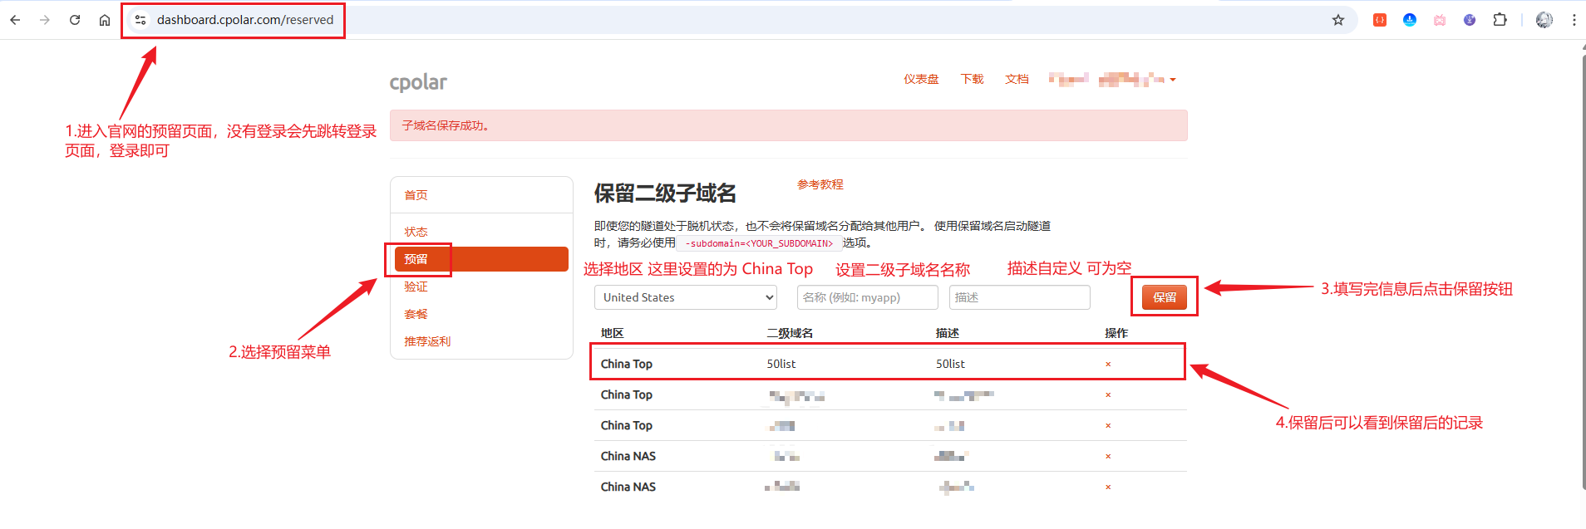This screenshot has width=1586, height=529.
Task: Click the browser home icon
Action: click(x=105, y=20)
